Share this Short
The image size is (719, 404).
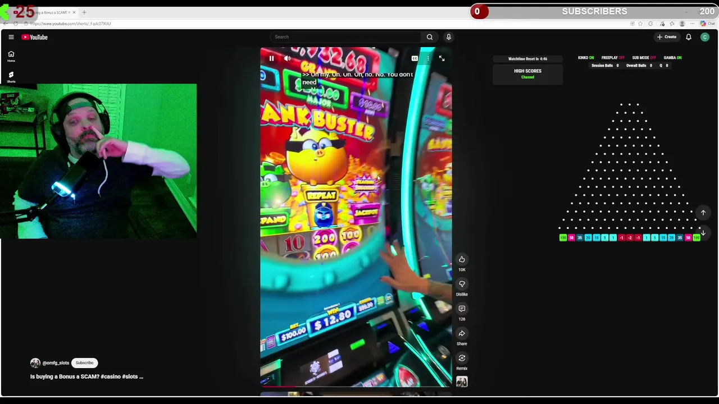pos(462,333)
